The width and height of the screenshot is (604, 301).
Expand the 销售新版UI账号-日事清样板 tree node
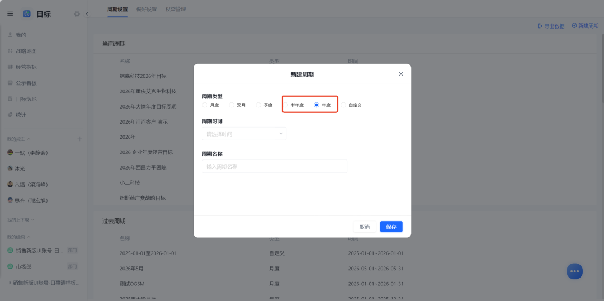[10, 283]
